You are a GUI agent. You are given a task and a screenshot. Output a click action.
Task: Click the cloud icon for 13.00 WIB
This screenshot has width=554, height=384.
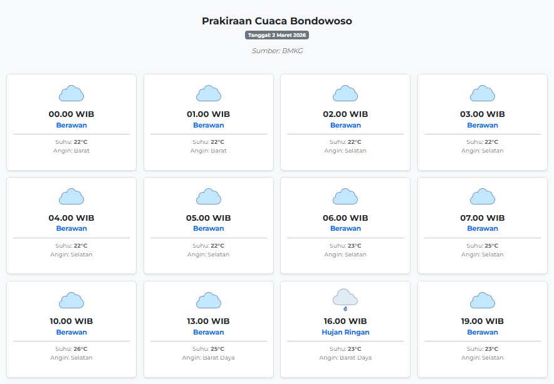pyautogui.click(x=209, y=300)
